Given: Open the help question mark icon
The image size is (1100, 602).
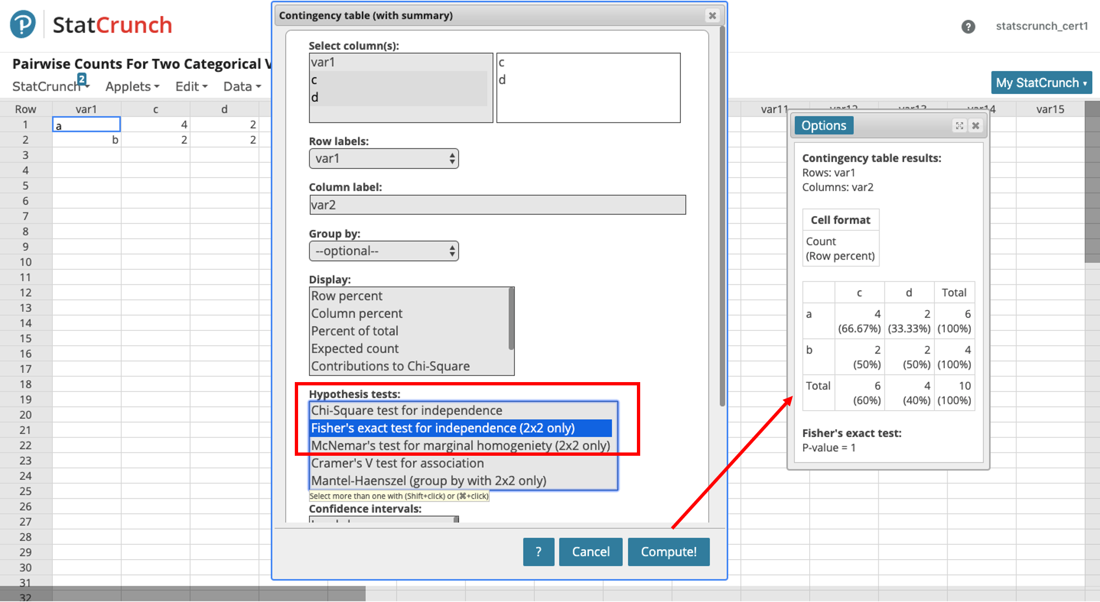Looking at the screenshot, I should pos(968,26).
